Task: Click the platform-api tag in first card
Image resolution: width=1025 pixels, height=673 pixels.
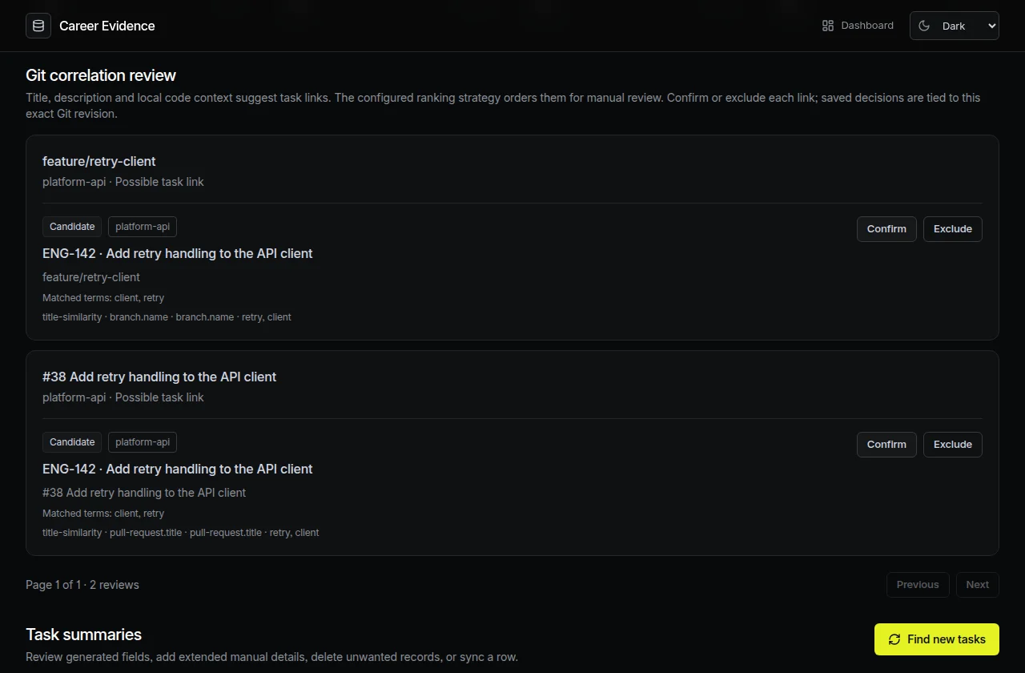Action: click(143, 227)
